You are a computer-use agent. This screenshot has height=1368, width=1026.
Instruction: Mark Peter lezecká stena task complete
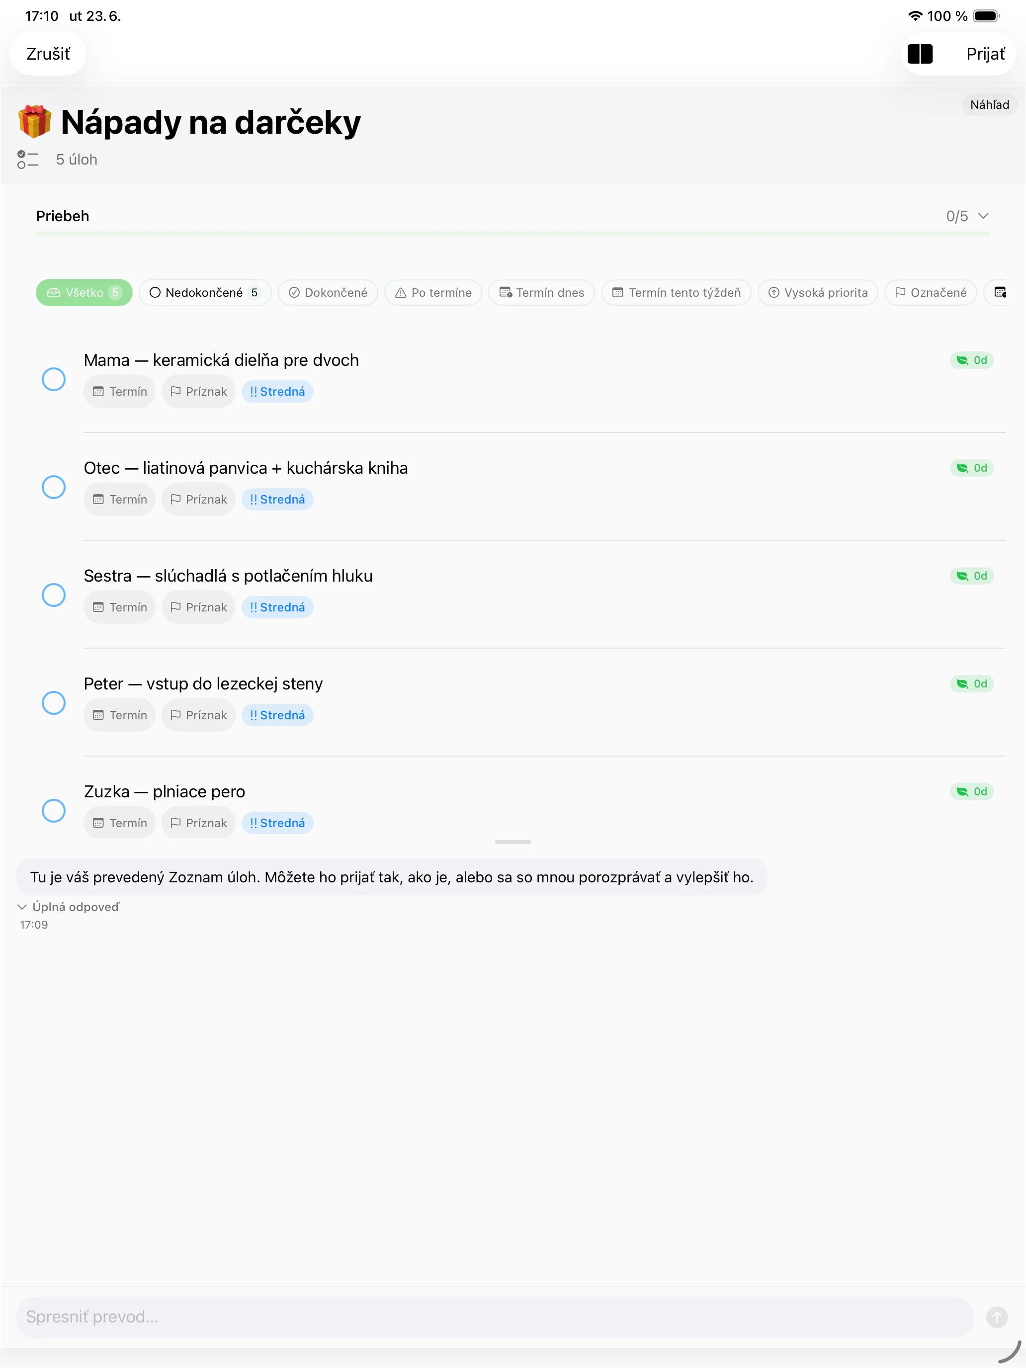54,702
